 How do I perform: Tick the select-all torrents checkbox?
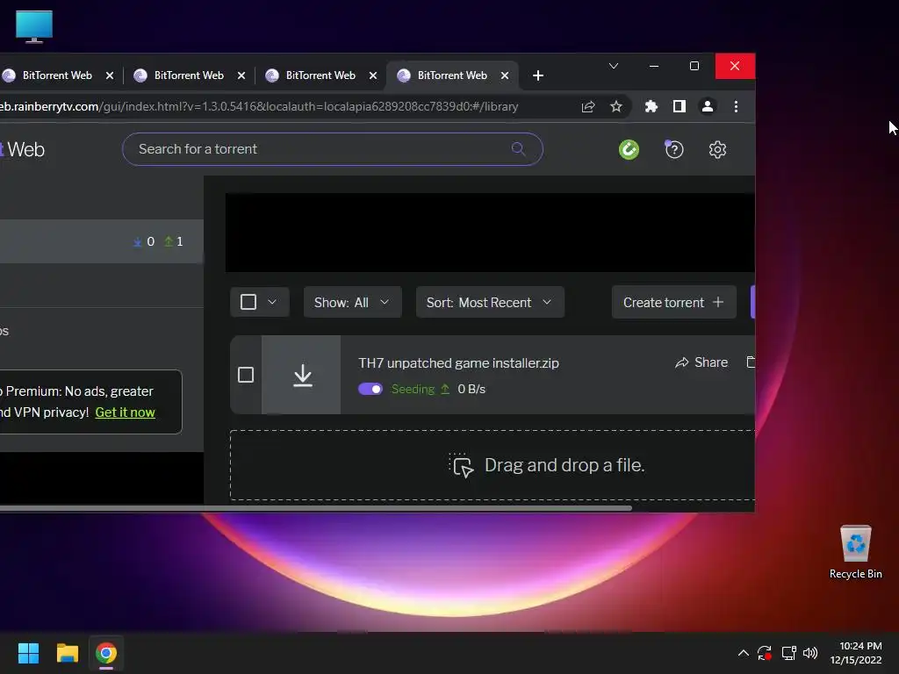coord(248,302)
